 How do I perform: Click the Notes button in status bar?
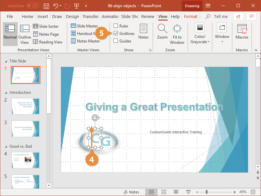pyautogui.click(x=131, y=192)
